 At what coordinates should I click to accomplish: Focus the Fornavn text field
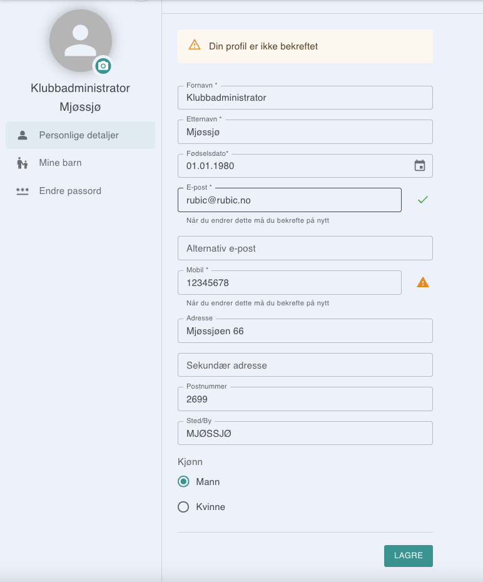pyautogui.click(x=305, y=98)
